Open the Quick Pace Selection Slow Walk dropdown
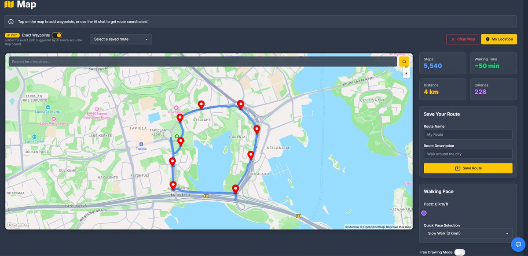Viewport: 528px width, 256px height. [468, 233]
